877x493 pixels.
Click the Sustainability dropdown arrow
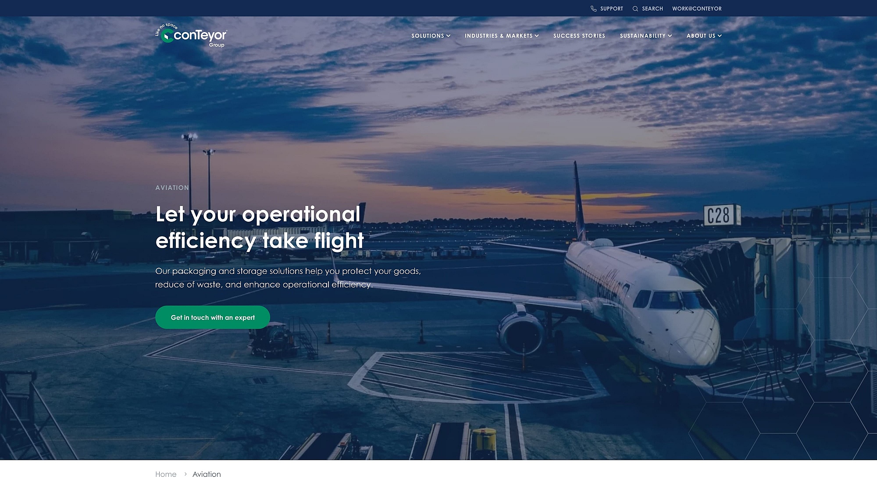point(670,35)
